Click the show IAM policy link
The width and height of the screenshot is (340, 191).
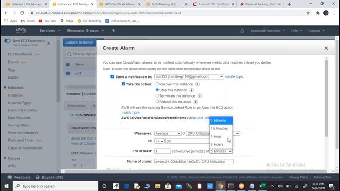[199, 118]
